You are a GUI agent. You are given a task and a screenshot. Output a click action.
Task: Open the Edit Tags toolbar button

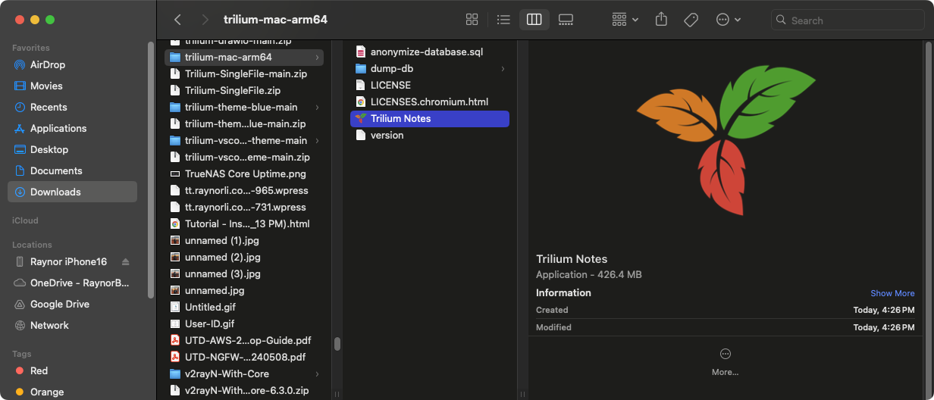point(691,20)
